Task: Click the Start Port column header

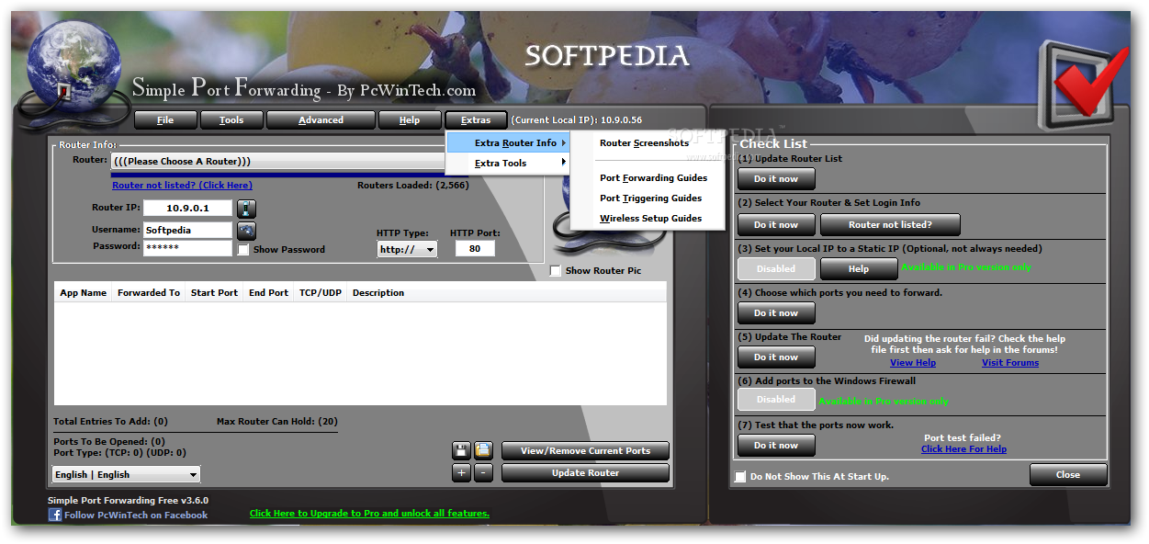Action: (x=215, y=293)
